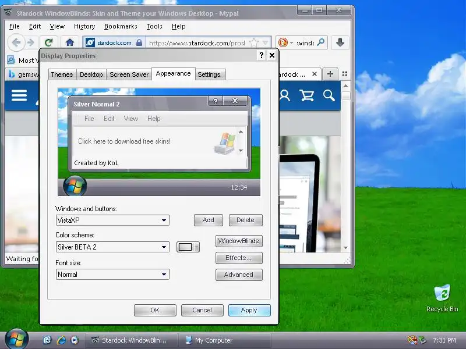Click the search magnifier in browser search box
This screenshot has width=466, height=349.
coord(321,42)
